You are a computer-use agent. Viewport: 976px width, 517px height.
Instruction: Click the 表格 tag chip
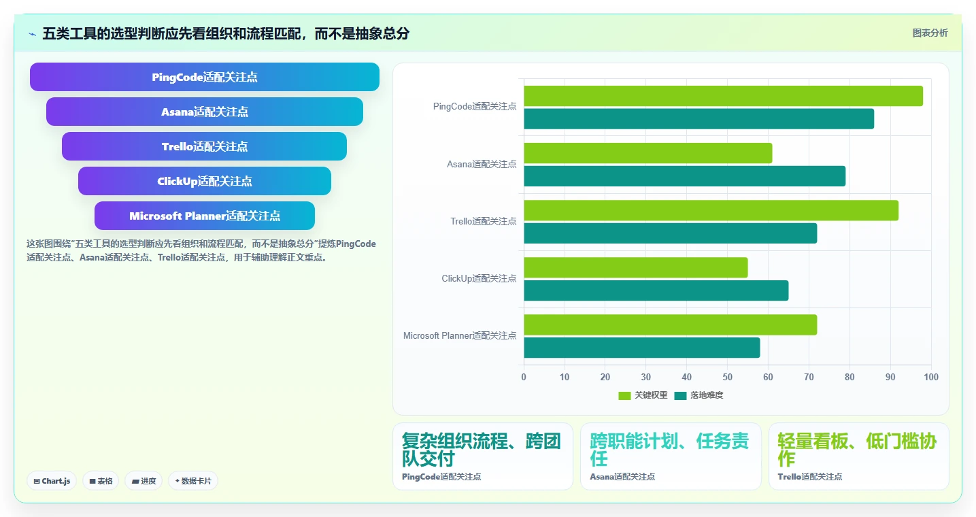(x=101, y=481)
